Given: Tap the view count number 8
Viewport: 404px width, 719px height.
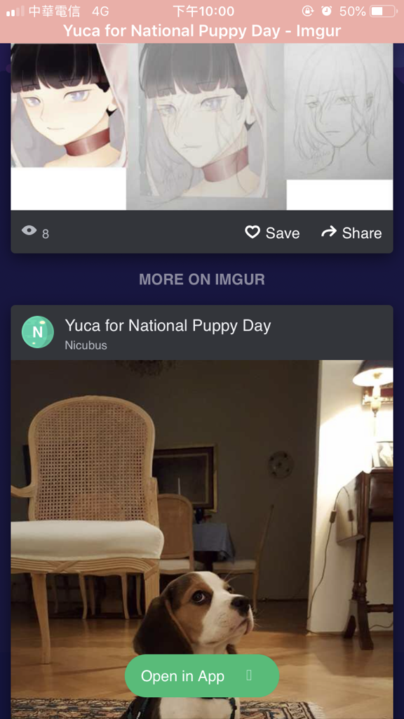Looking at the screenshot, I should (46, 235).
